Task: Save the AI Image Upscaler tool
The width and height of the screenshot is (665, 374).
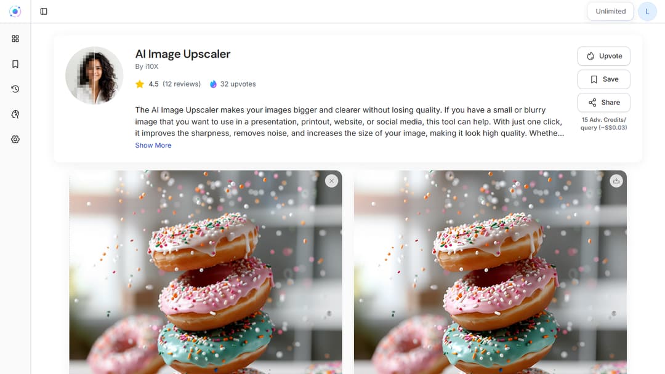Action: point(603,79)
